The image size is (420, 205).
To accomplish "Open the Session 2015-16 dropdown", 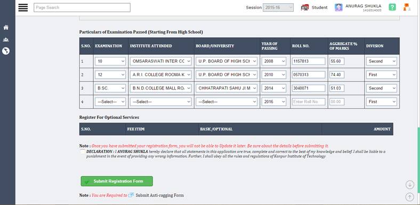I will [278, 7].
